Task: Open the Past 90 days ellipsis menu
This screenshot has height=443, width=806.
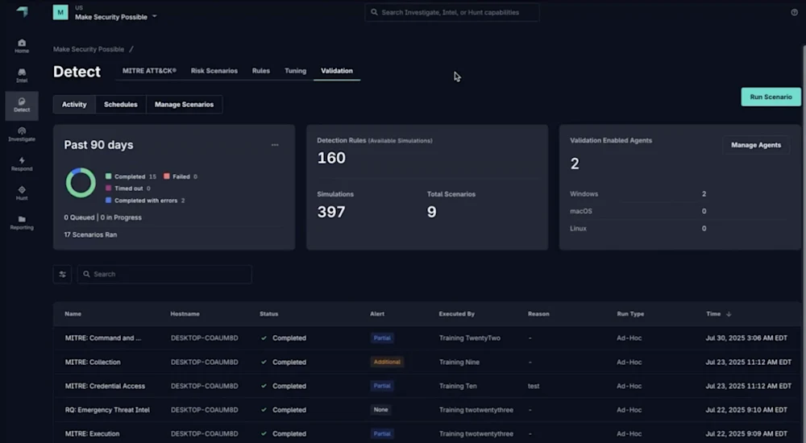Action: click(275, 145)
